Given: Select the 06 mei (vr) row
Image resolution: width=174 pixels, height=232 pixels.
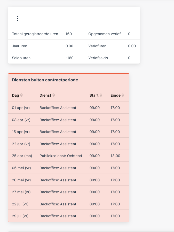Looking at the screenshot, I should point(69,168).
